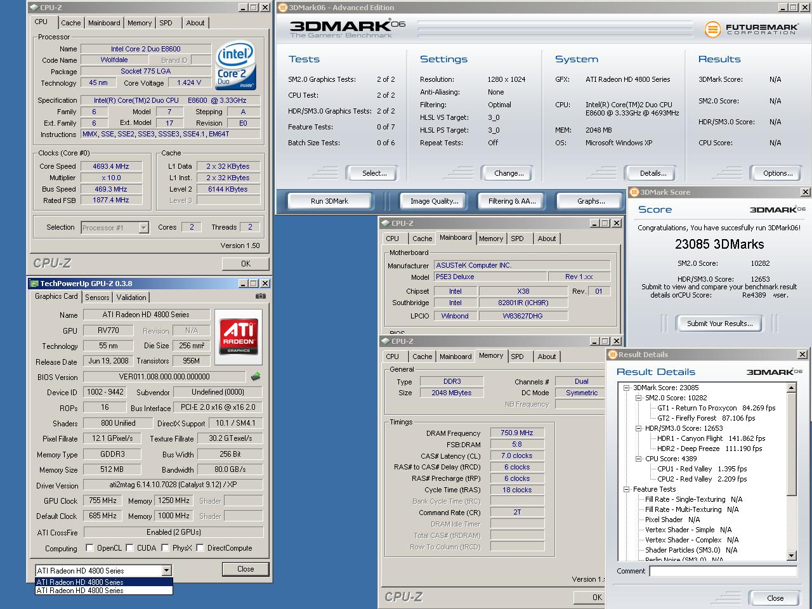Screen dimensions: 812x609
Task: Switch to Cache tab in top-left CPU-Z
Action: point(71,23)
